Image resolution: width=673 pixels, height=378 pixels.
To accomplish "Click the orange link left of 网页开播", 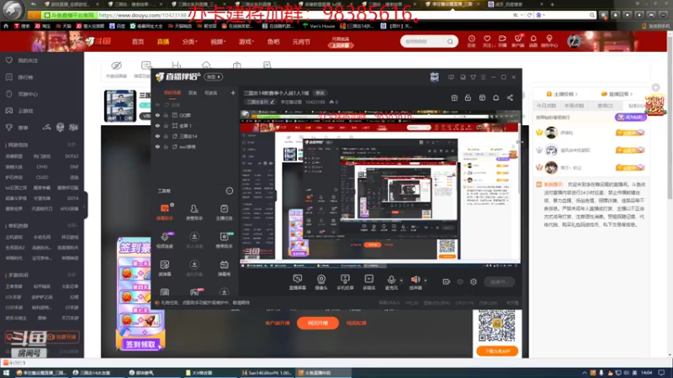I will click(278, 323).
